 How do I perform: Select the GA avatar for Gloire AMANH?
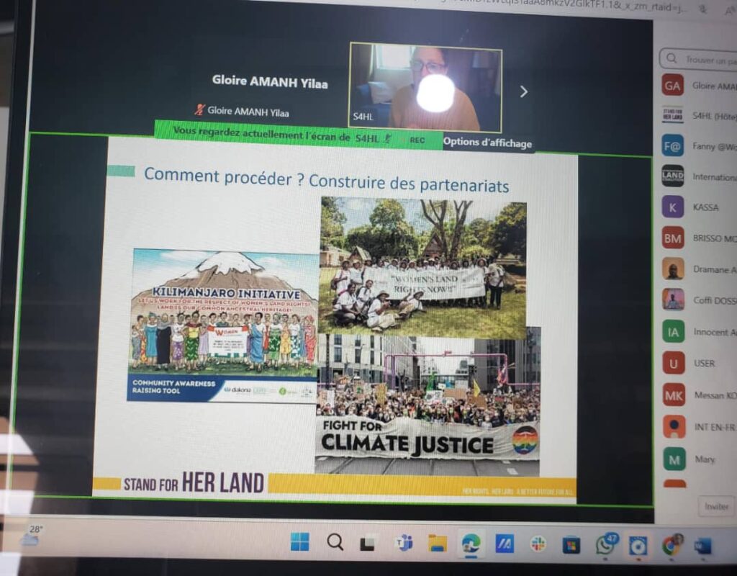(672, 85)
